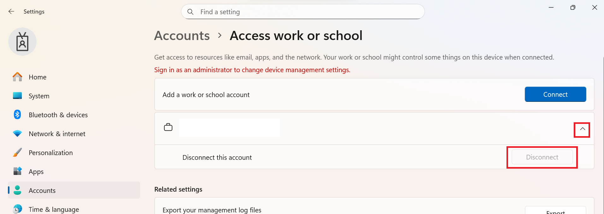This screenshot has width=604, height=214.
Task: Click the 'Add a work or school account' text
Action: point(206,95)
